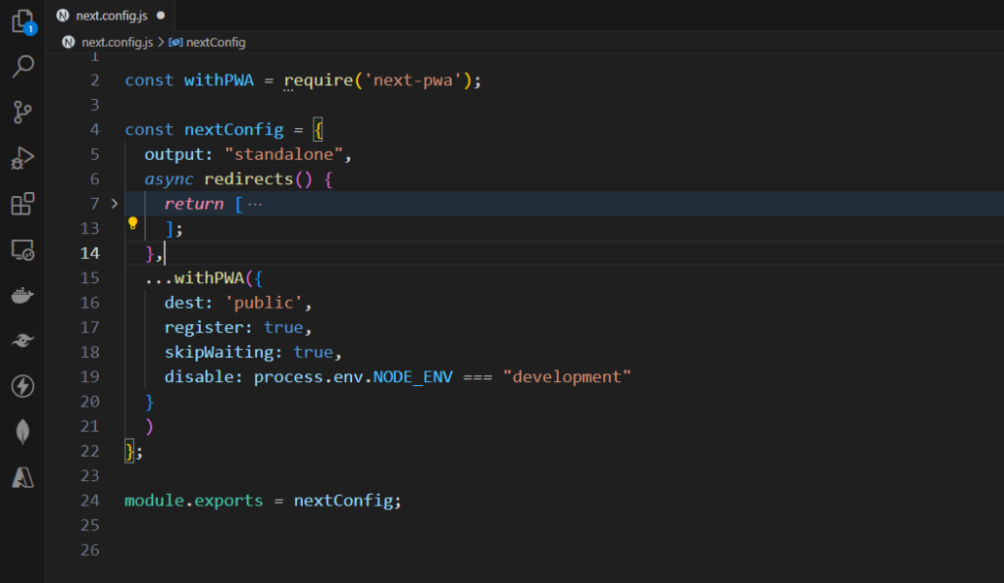Image resolution: width=1004 pixels, height=583 pixels.
Task: Click the async keyword on line 6
Action: tap(169, 180)
